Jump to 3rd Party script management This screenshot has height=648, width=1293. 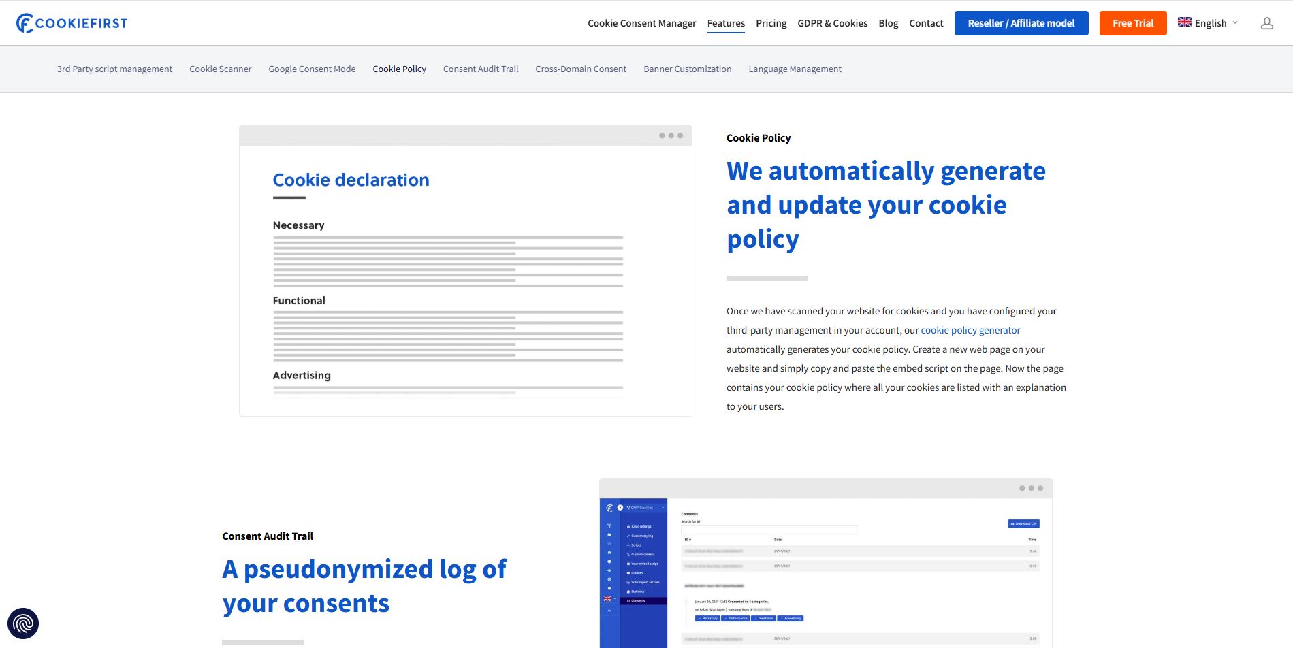(114, 69)
